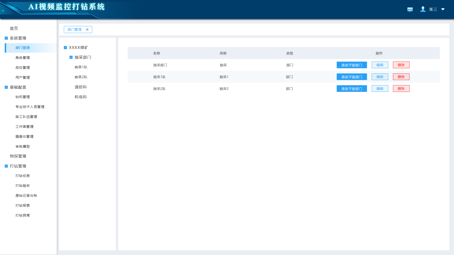The image size is (454, 255).
Task: Open 角色管理 in the sidebar
Action: 23,58
